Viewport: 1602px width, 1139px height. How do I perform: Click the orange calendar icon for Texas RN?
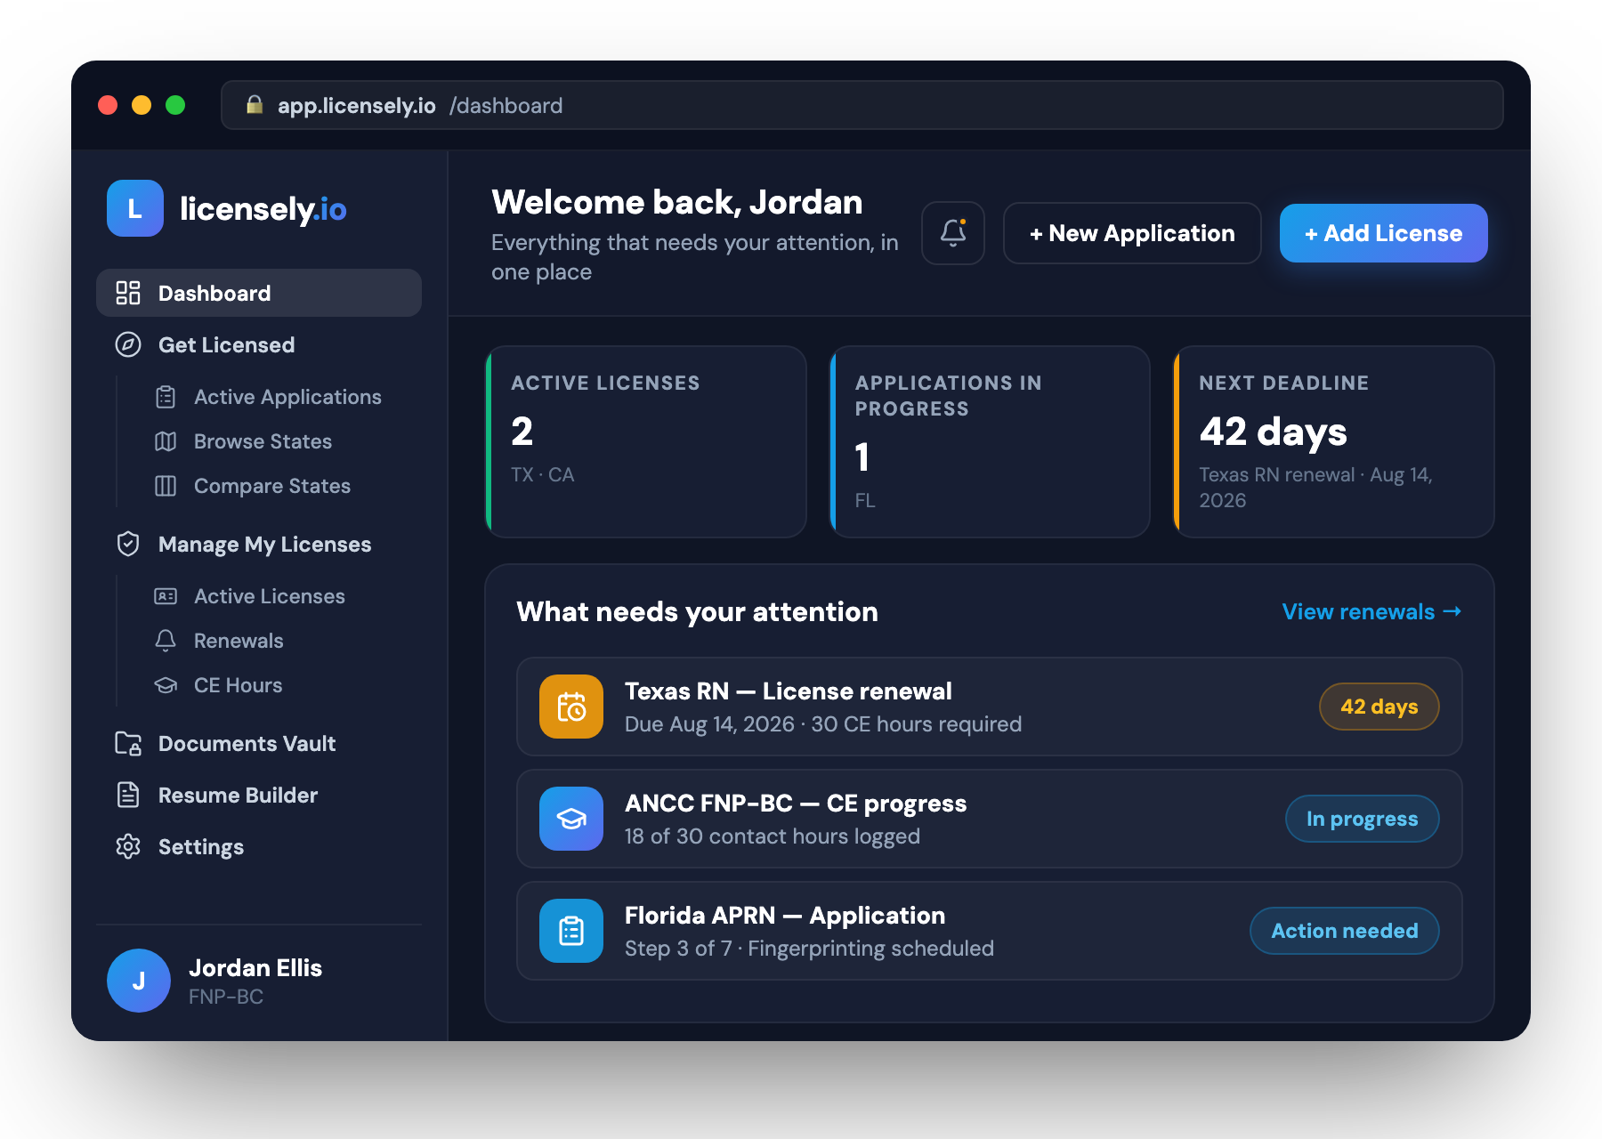(571, 707)
